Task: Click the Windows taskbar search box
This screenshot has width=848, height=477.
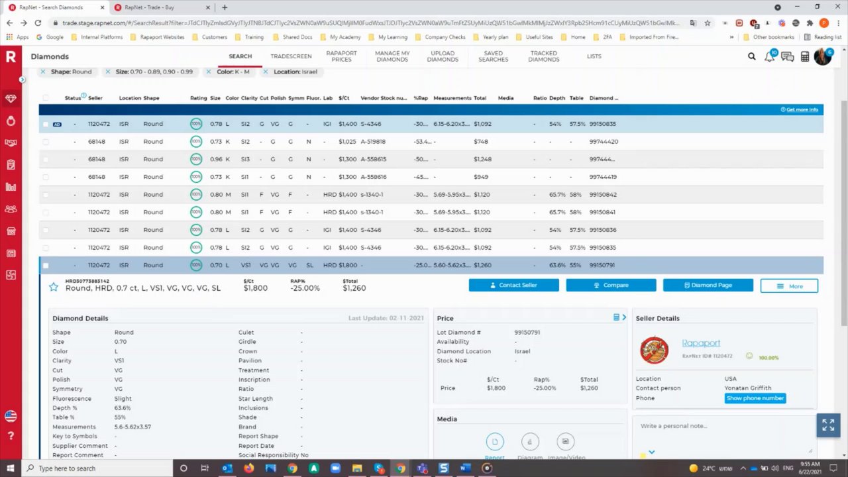Action: coord(97,468)
